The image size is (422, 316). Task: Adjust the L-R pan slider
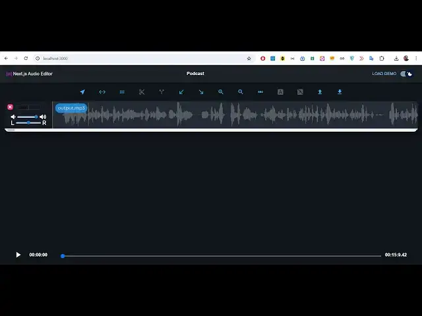28,122
